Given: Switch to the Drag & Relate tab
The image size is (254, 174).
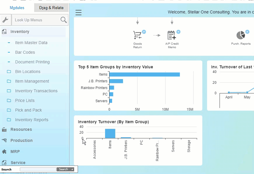Looking at the screenshot, I should 51,8.
